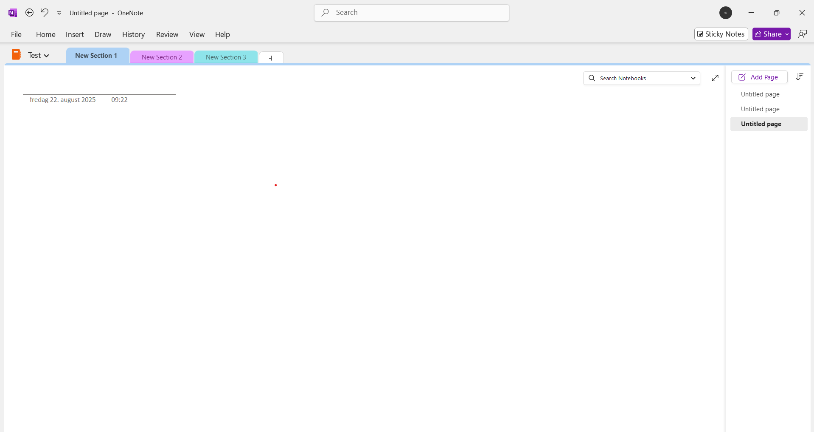Screen dimensions: 814x432
Task: Click the OneNote app logo icon
Action: coord(13,13)
